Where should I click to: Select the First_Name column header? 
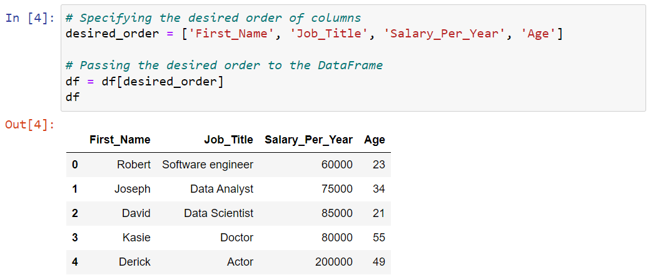(120, 140)
